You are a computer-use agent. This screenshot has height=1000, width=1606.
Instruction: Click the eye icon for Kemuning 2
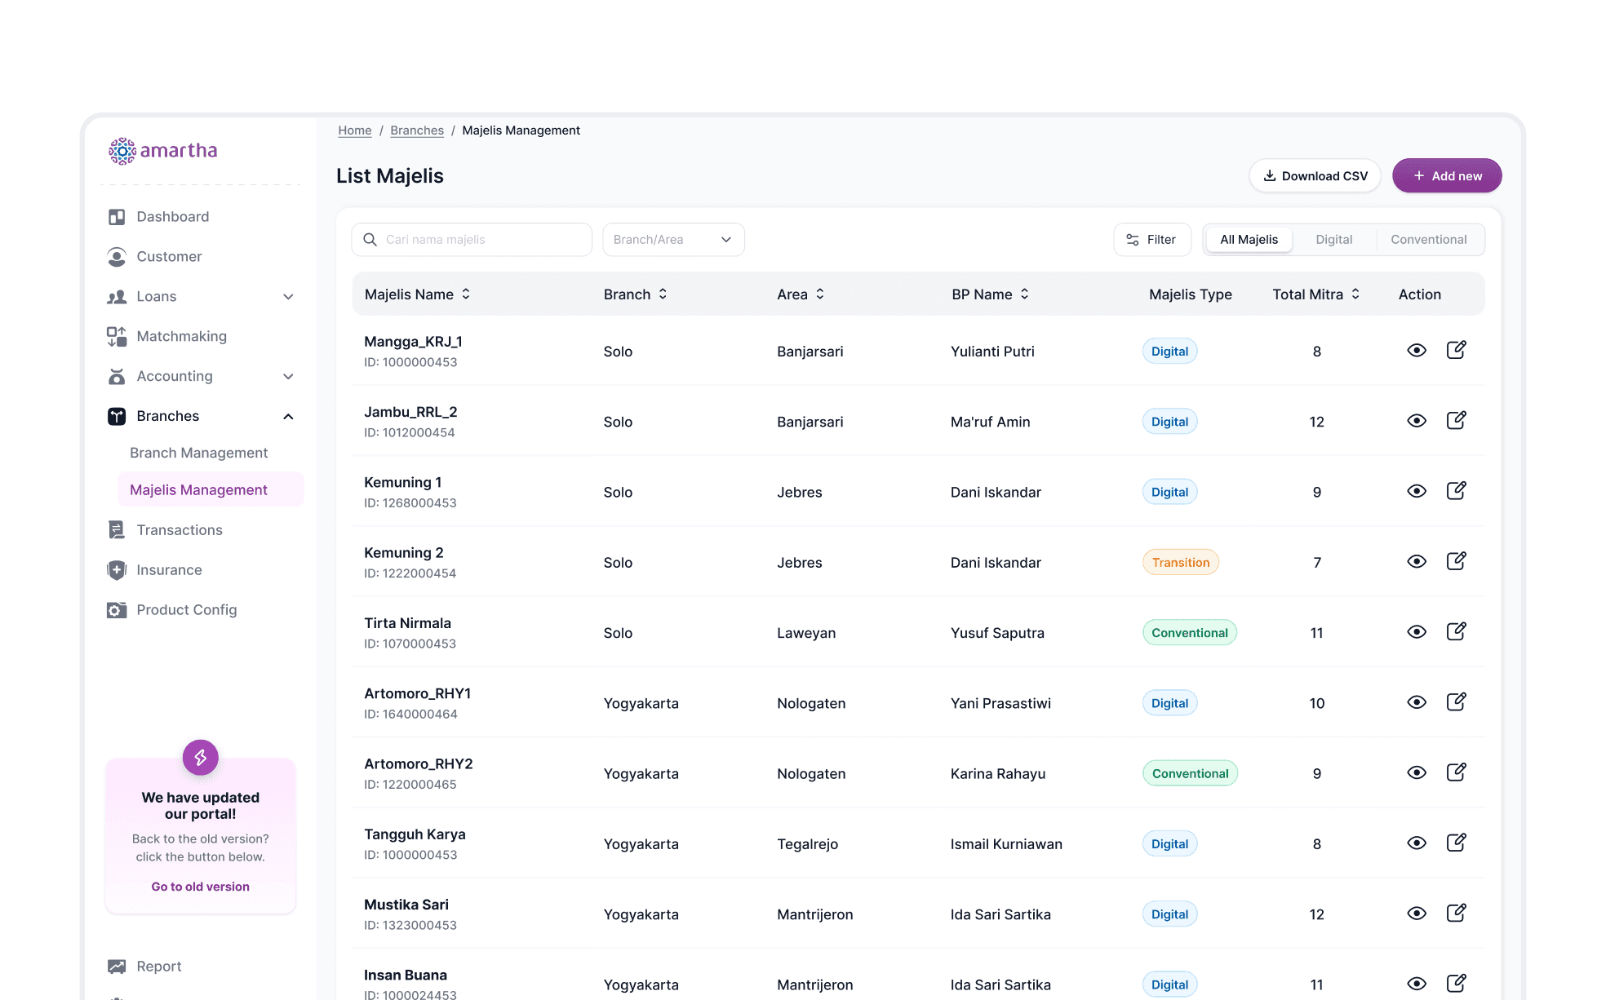pyautogui.click(x=1417, y=562)
